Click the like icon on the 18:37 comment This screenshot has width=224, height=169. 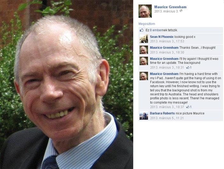[188, 107]
